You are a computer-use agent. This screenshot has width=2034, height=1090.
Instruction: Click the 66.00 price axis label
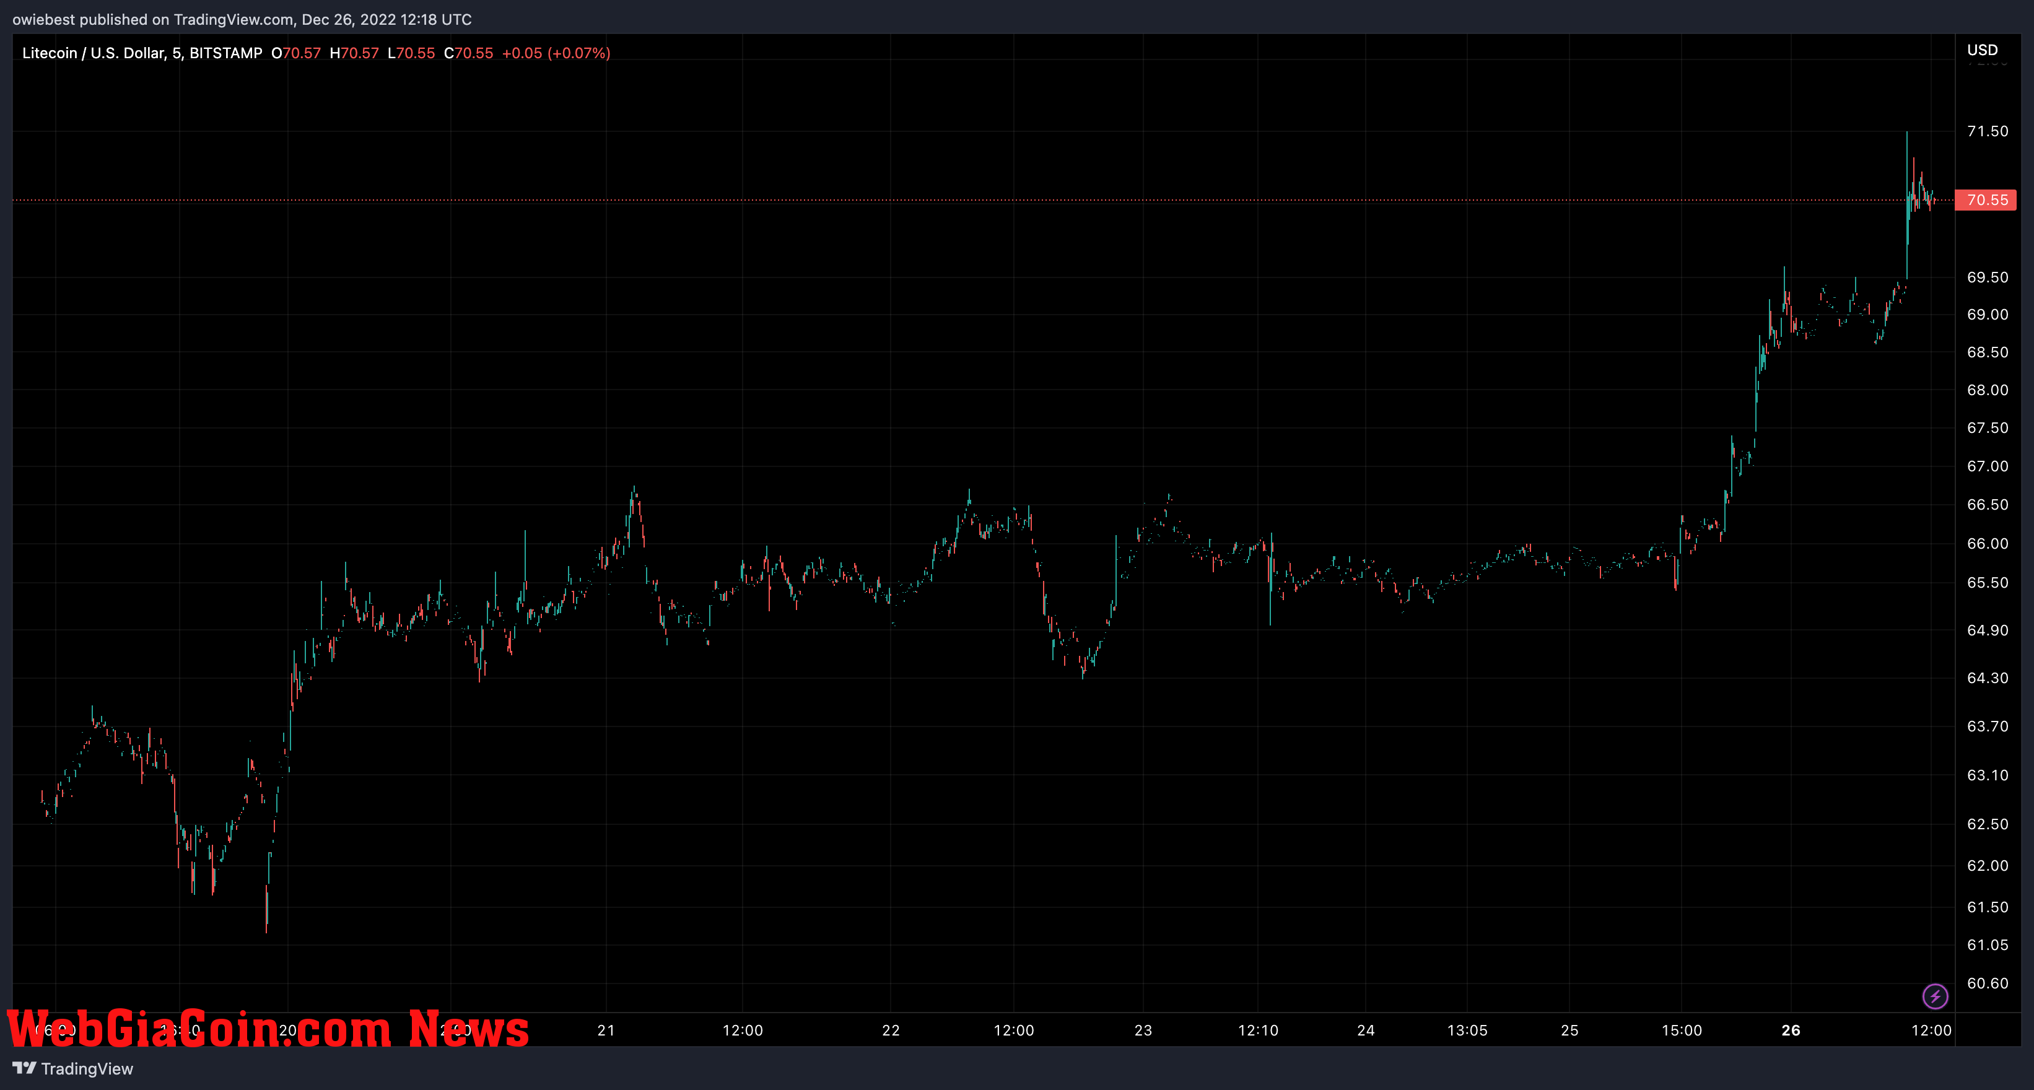(1988, 543)
